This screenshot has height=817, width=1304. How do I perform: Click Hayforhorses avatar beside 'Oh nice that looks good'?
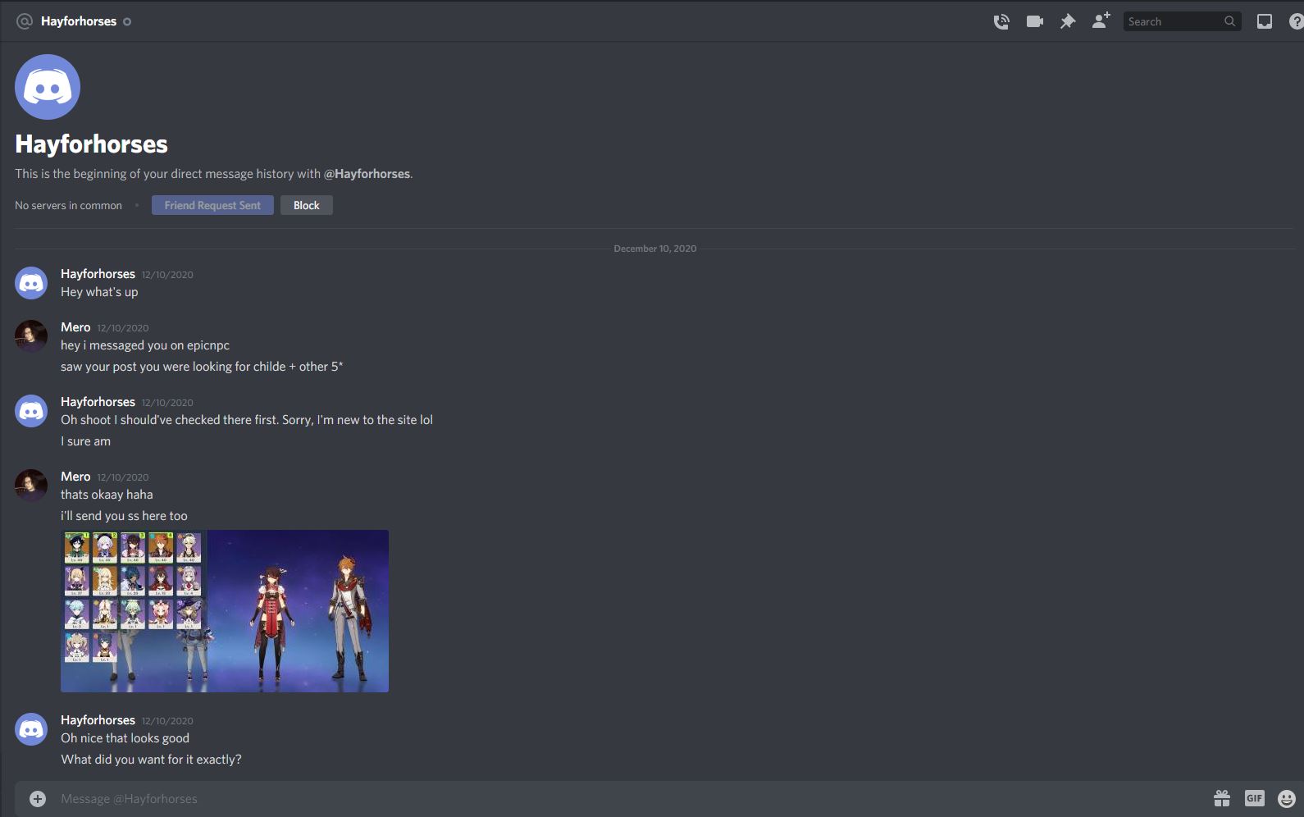pos(31,729)
